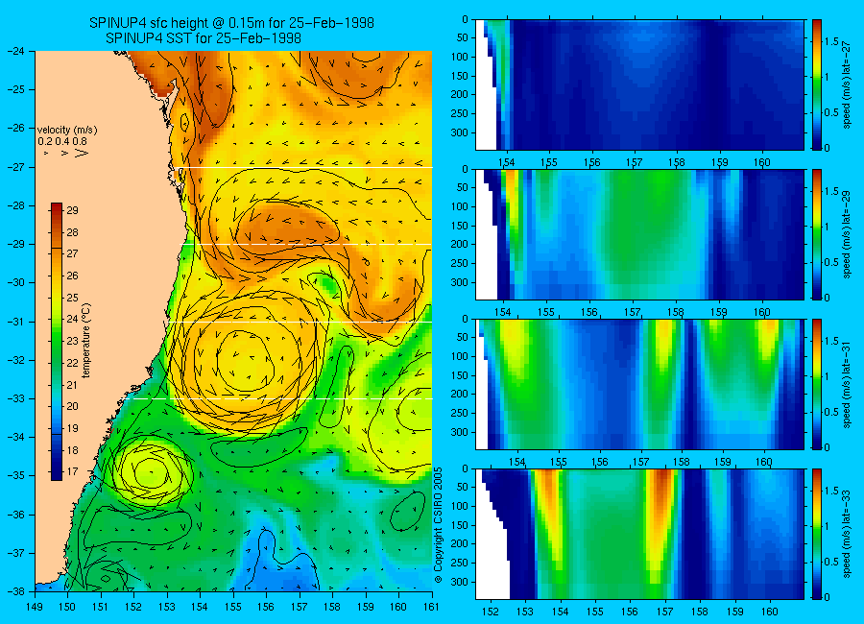Click the 161 longitude label on the map axis
Screen dimensions: 864x624
(x=431, y=607)
